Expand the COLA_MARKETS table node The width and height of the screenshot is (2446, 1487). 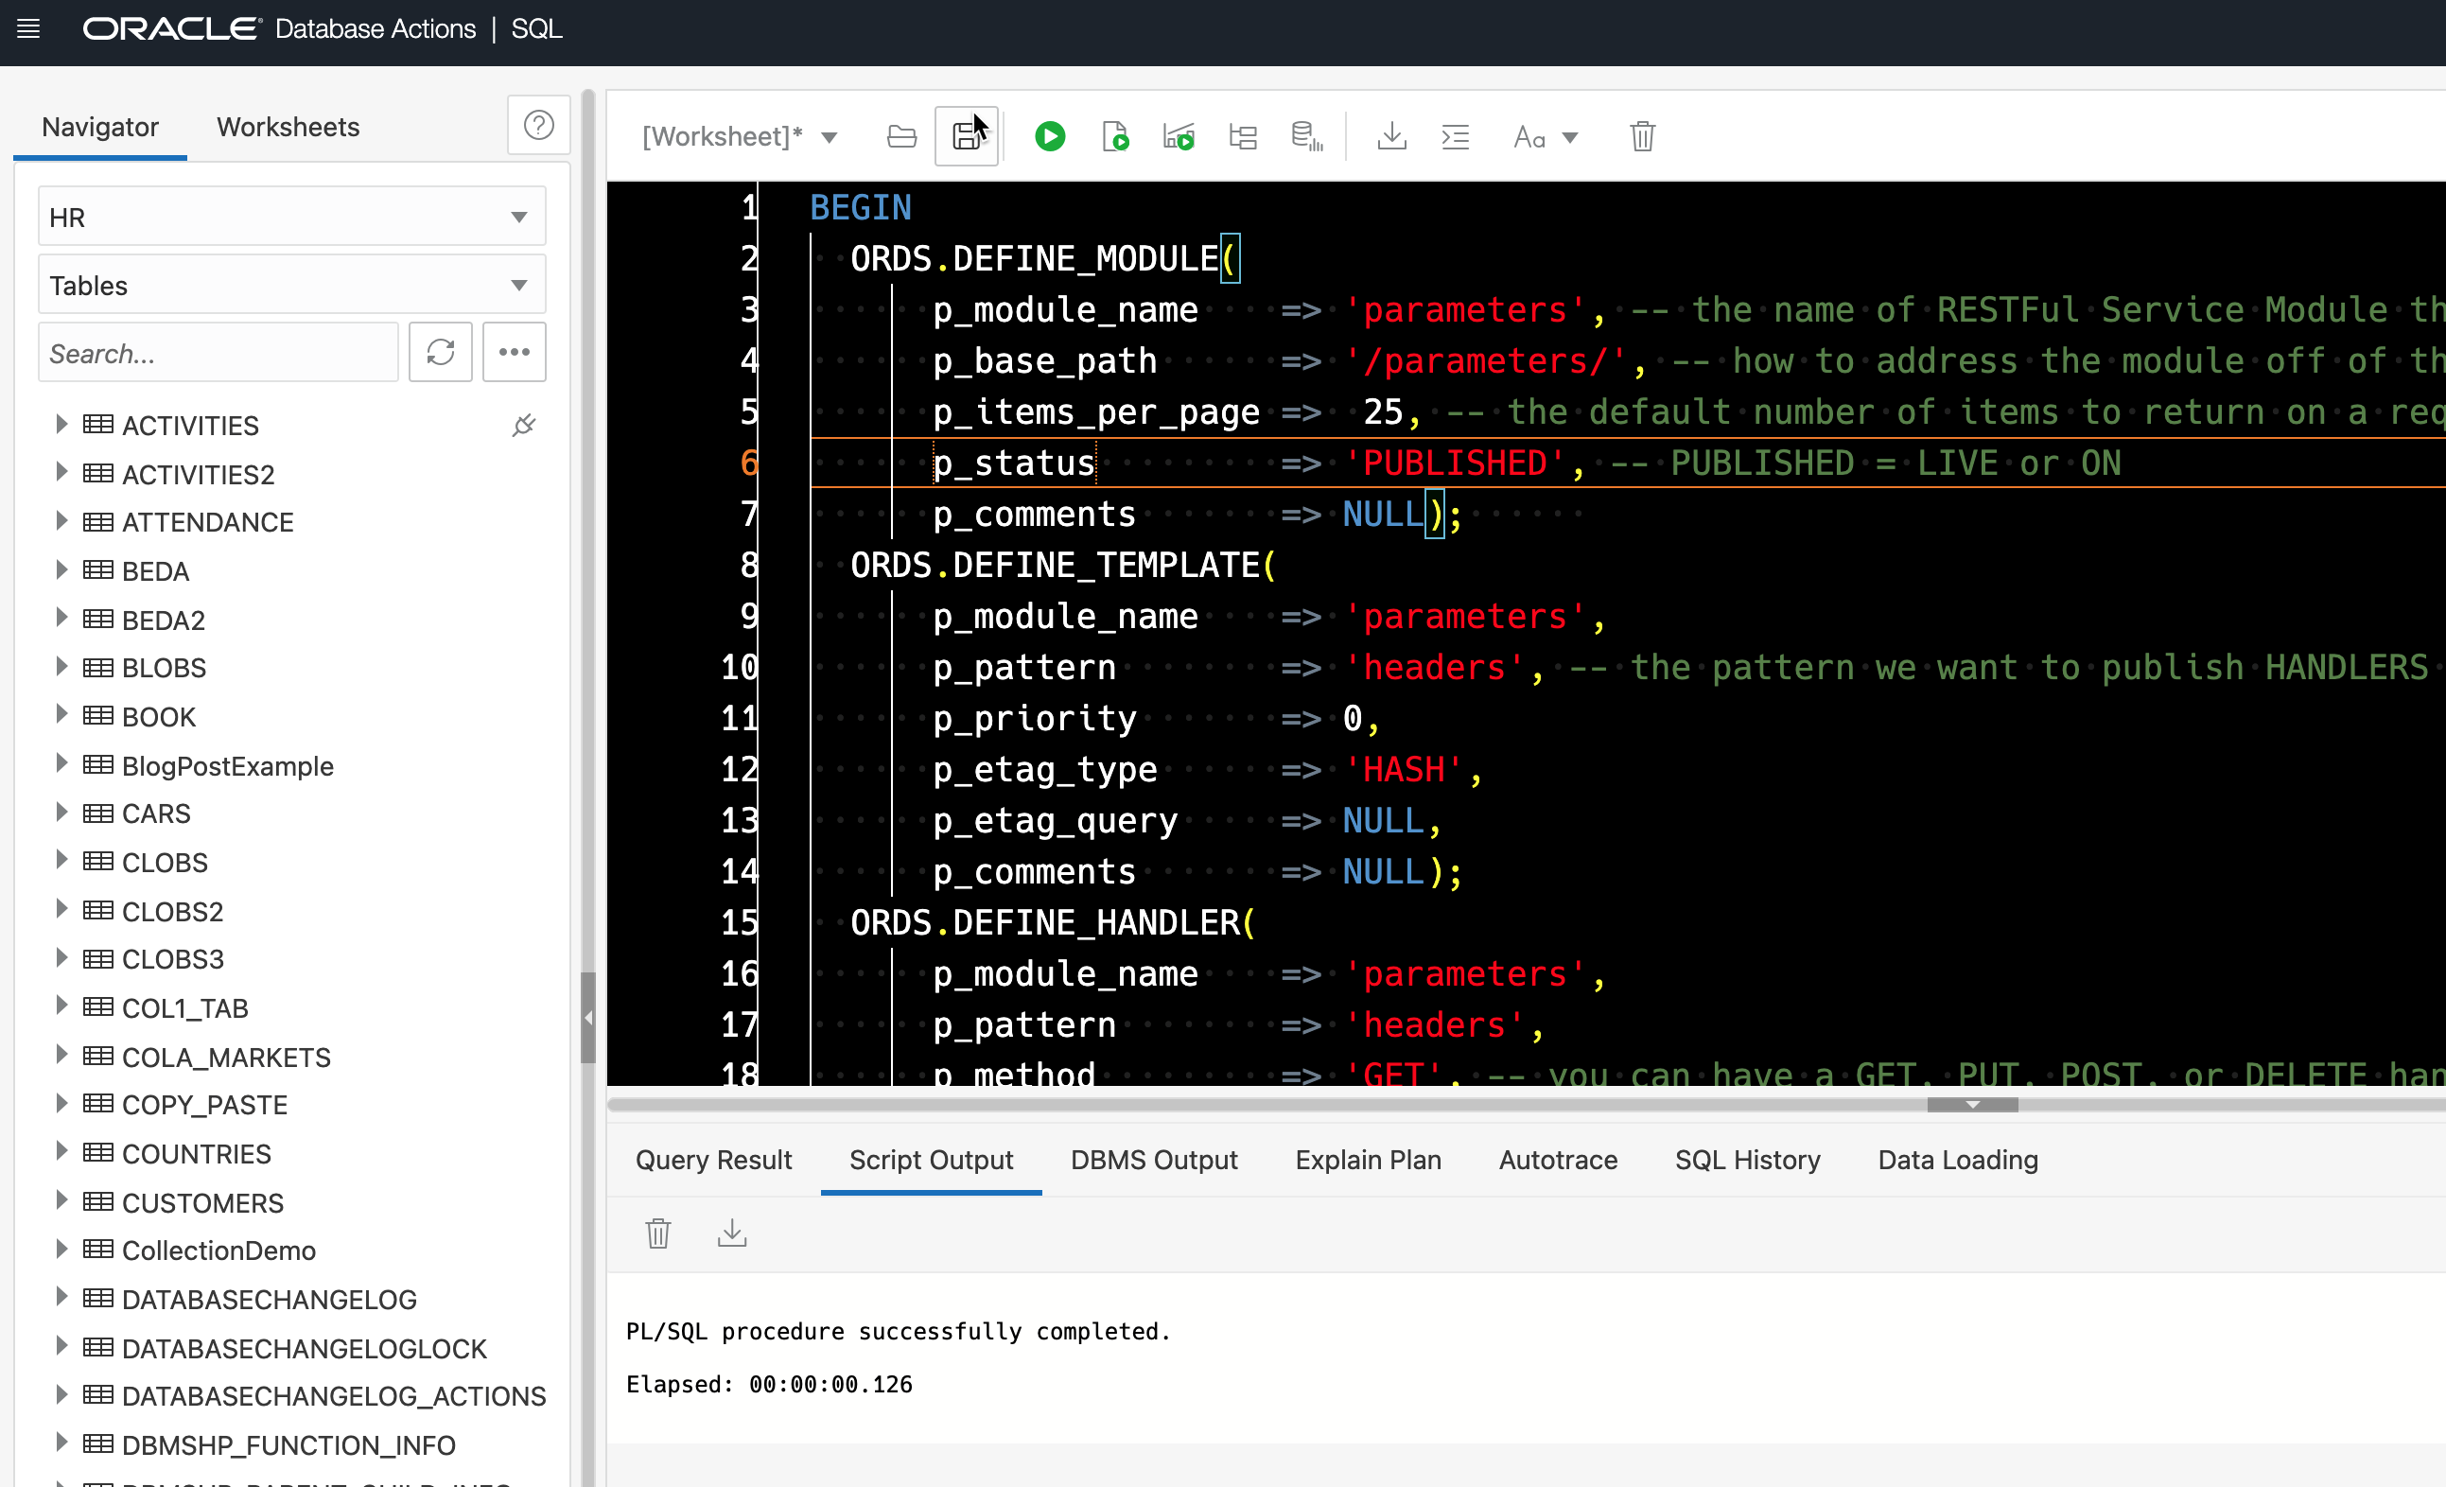(61, 1057)
